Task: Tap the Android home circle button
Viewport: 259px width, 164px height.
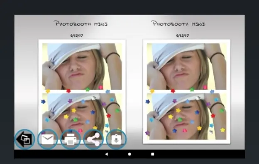Action: (129, 154)
